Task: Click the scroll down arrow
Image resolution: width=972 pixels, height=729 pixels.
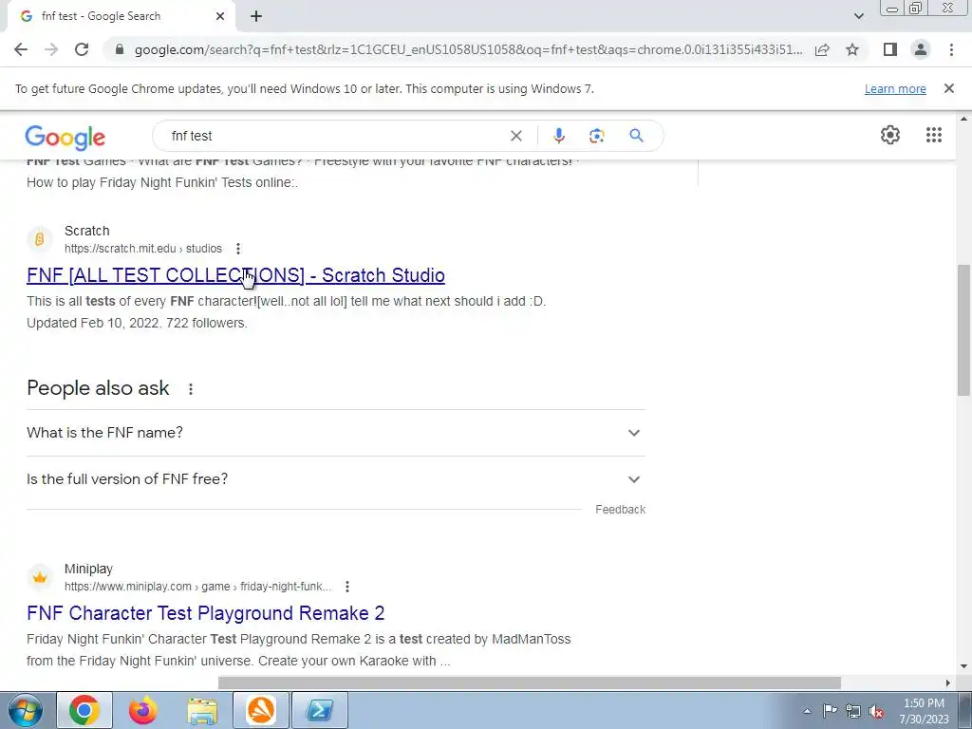Action: [963, 666]
